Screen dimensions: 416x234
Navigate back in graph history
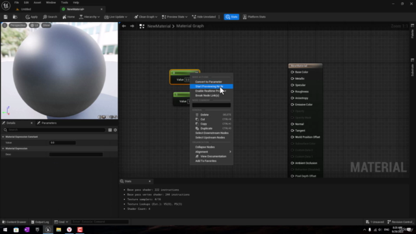tap(124, 26)
